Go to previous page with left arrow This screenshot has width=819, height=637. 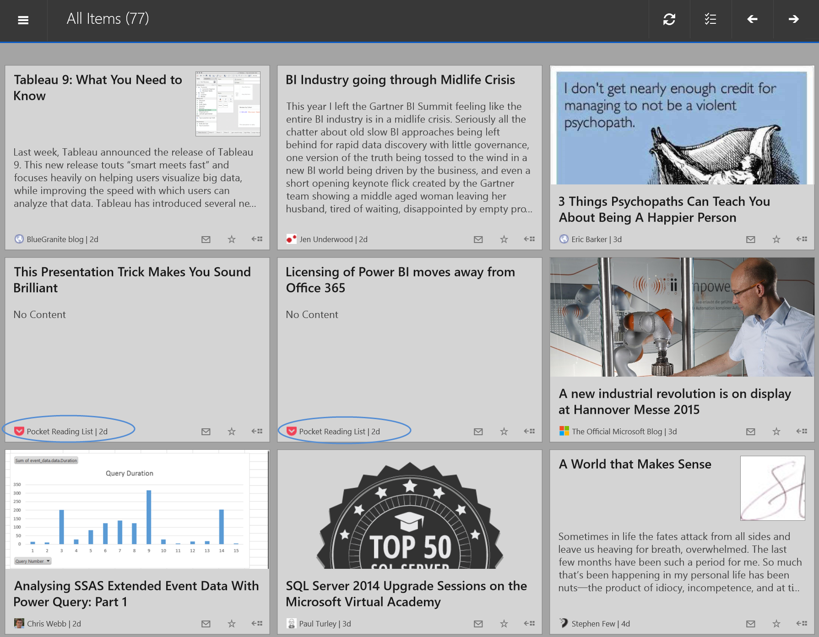(x=752, y=19)
